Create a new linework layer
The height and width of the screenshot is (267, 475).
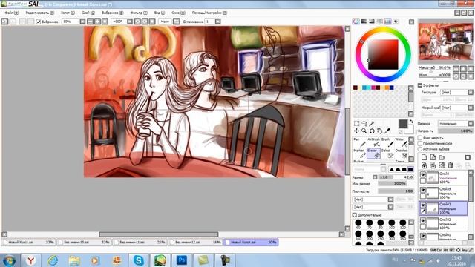(433, 157)
